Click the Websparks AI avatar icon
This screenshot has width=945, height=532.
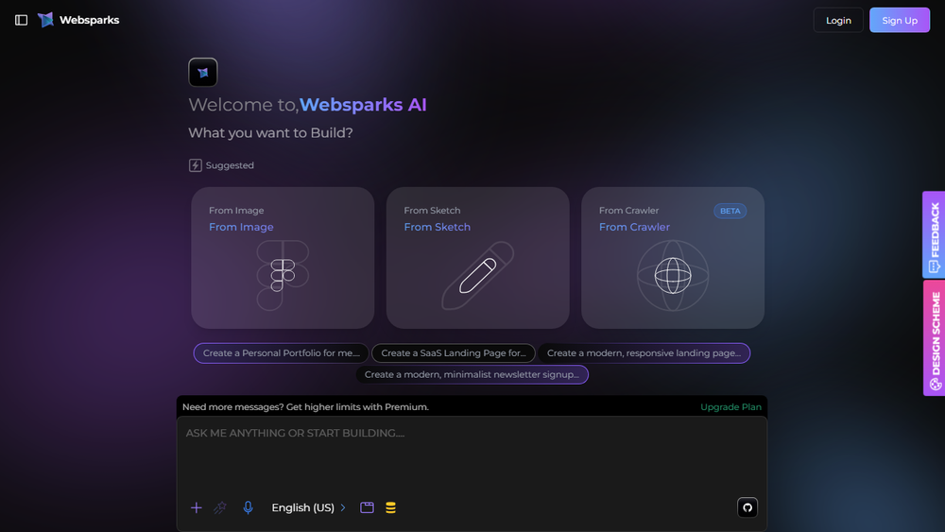tap(203, 73)
